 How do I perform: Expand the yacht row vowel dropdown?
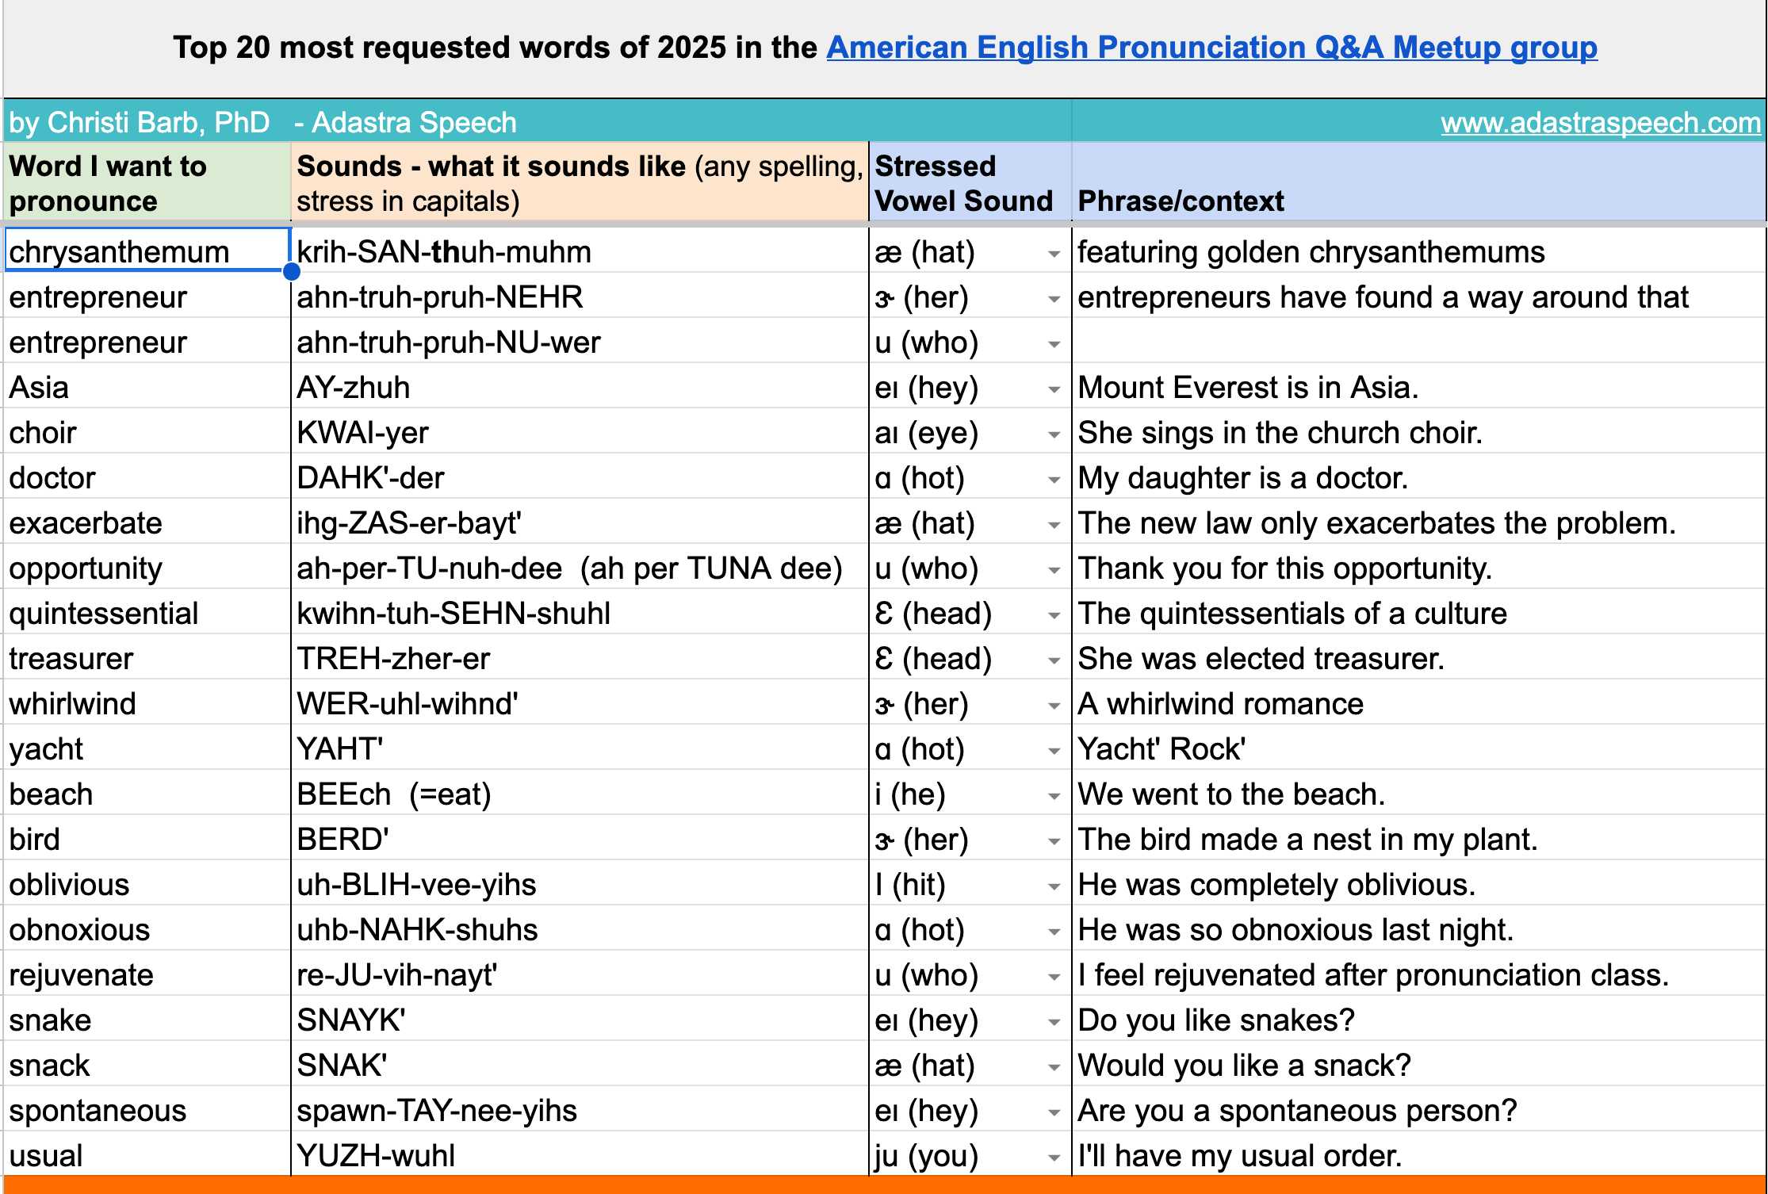[1054, 751]
